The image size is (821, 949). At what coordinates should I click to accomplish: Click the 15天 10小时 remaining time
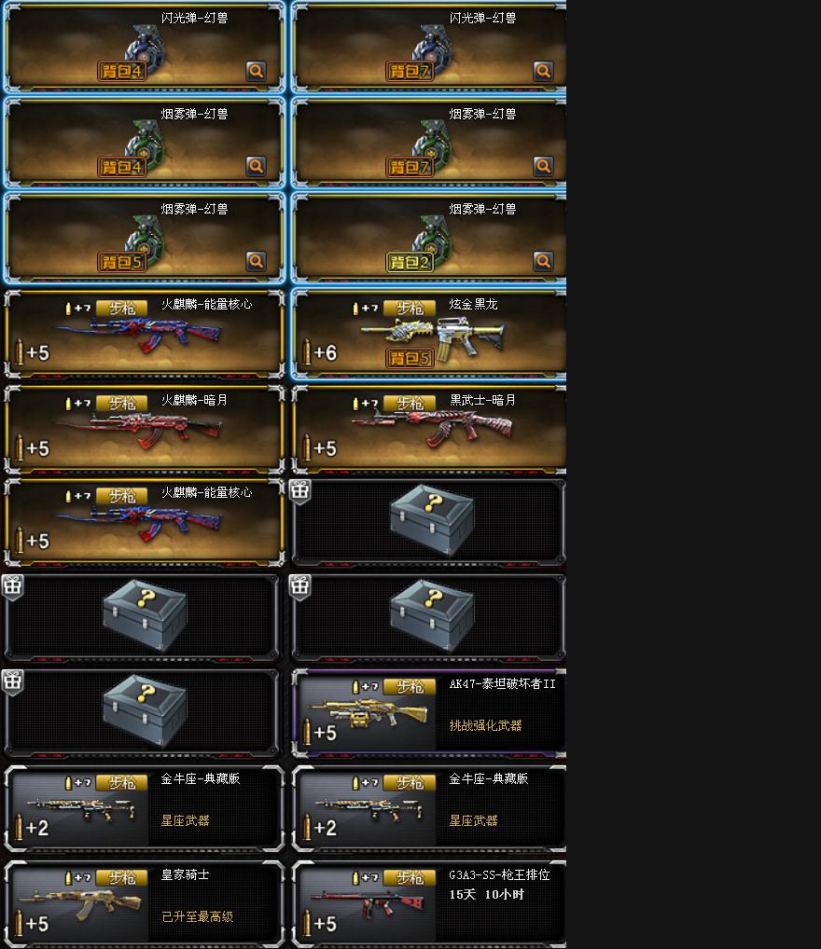[487, 895]
